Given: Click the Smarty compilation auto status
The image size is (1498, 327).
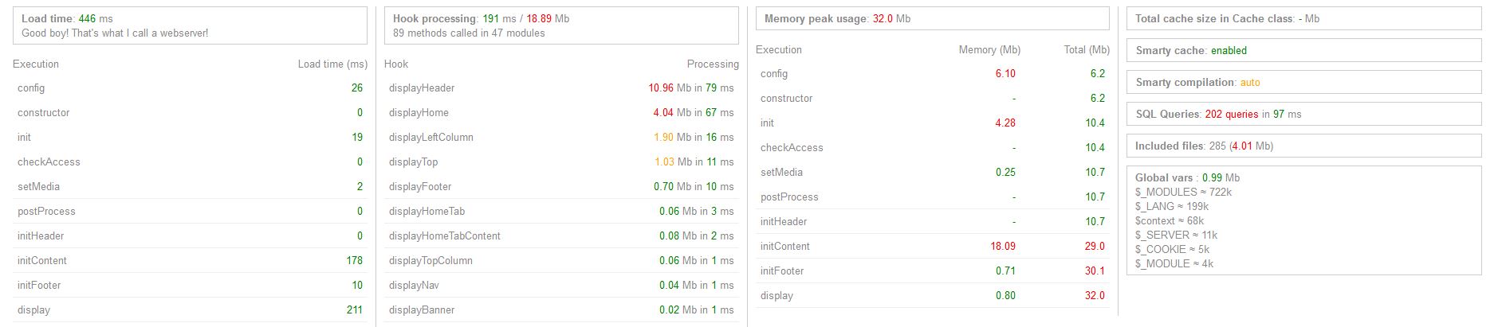Looking at the screenshot, I should click(1250, 82).
